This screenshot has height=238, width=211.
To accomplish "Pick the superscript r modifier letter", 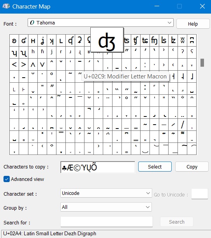I will [61, 52].
